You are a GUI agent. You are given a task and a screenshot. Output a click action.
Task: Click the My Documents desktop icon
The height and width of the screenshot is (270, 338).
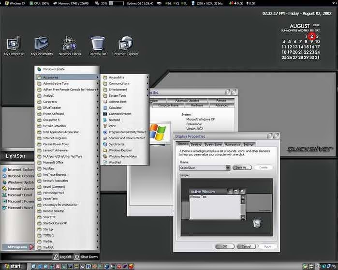coord(42,46)
